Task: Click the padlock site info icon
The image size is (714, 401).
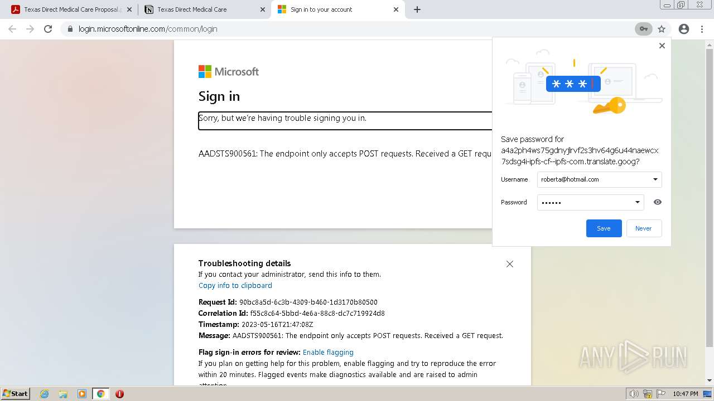Action: coord(70,29)
